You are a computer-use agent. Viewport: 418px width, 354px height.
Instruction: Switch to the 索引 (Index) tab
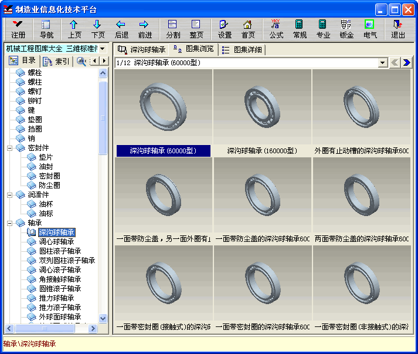click(x=57, y=60)
